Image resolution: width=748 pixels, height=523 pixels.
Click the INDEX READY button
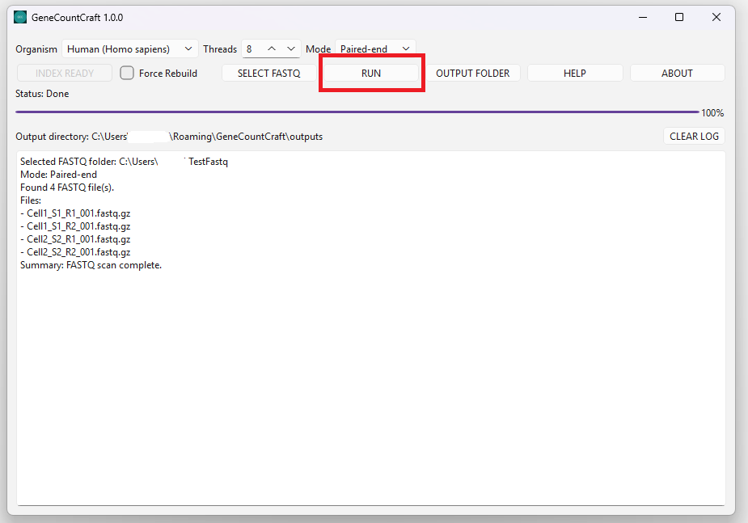(64, 73)
